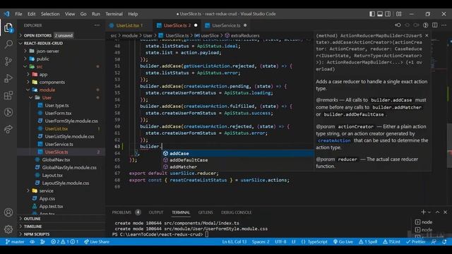Open the Terminal menu
Image resolution: width=452 pixels, height=254 pixels.
tap(114, 14)
